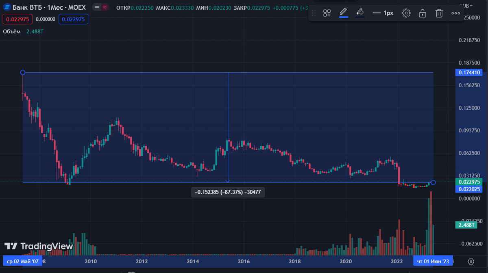
Task: Click the 2020 label on time axis
Action: click(x=346, y=261)
